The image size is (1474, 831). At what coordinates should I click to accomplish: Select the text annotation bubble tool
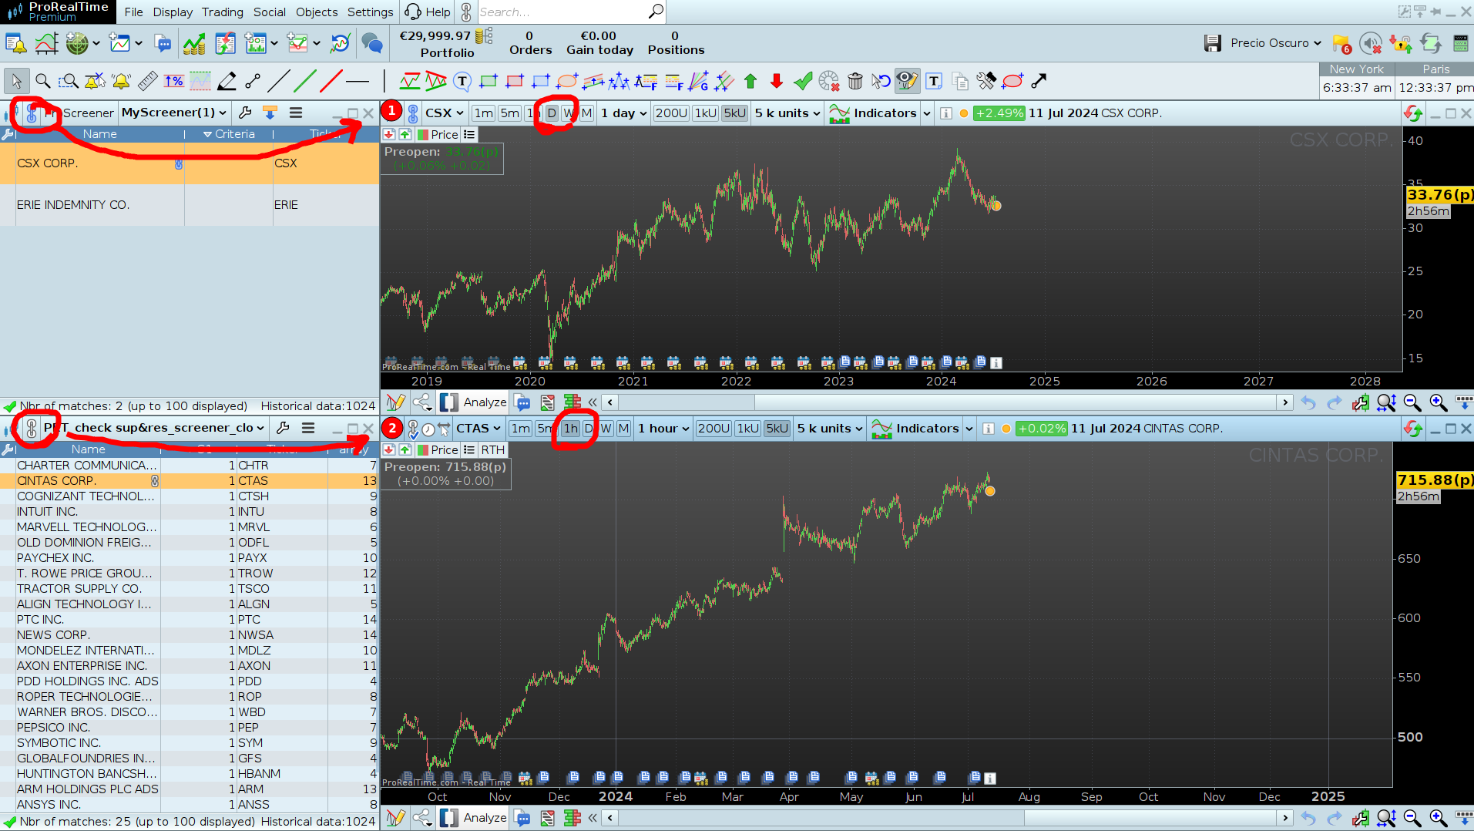[462, 81]
